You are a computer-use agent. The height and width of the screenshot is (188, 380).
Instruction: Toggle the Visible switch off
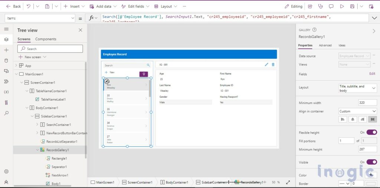coord(371,162)
